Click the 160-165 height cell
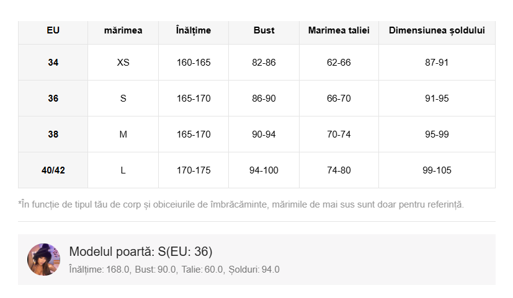Image resolution: width=513 pixels, height=298 pixels. click(x=194, y=63)
